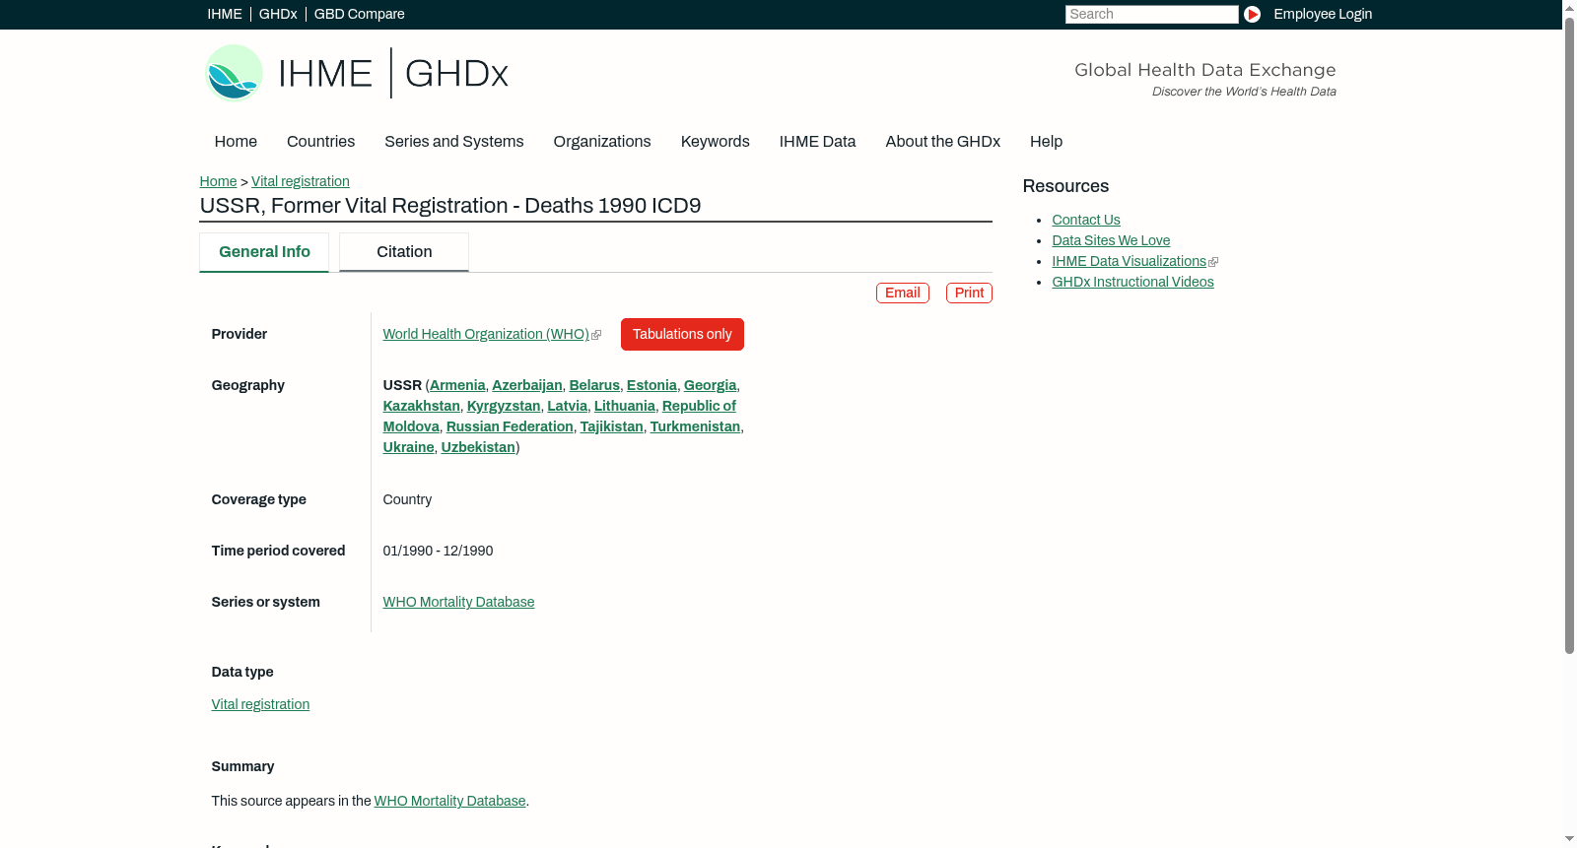Open Ukraine geography link
The image size is (1577, 848).
[x=408, y=448]
